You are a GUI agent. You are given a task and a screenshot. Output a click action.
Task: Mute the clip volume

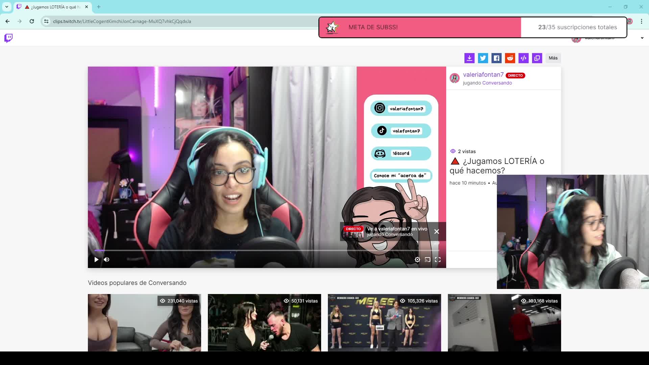[x=106, y=260]
